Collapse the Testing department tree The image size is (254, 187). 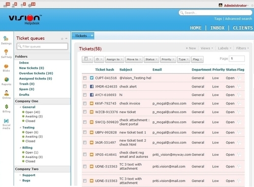click(20, 127)
